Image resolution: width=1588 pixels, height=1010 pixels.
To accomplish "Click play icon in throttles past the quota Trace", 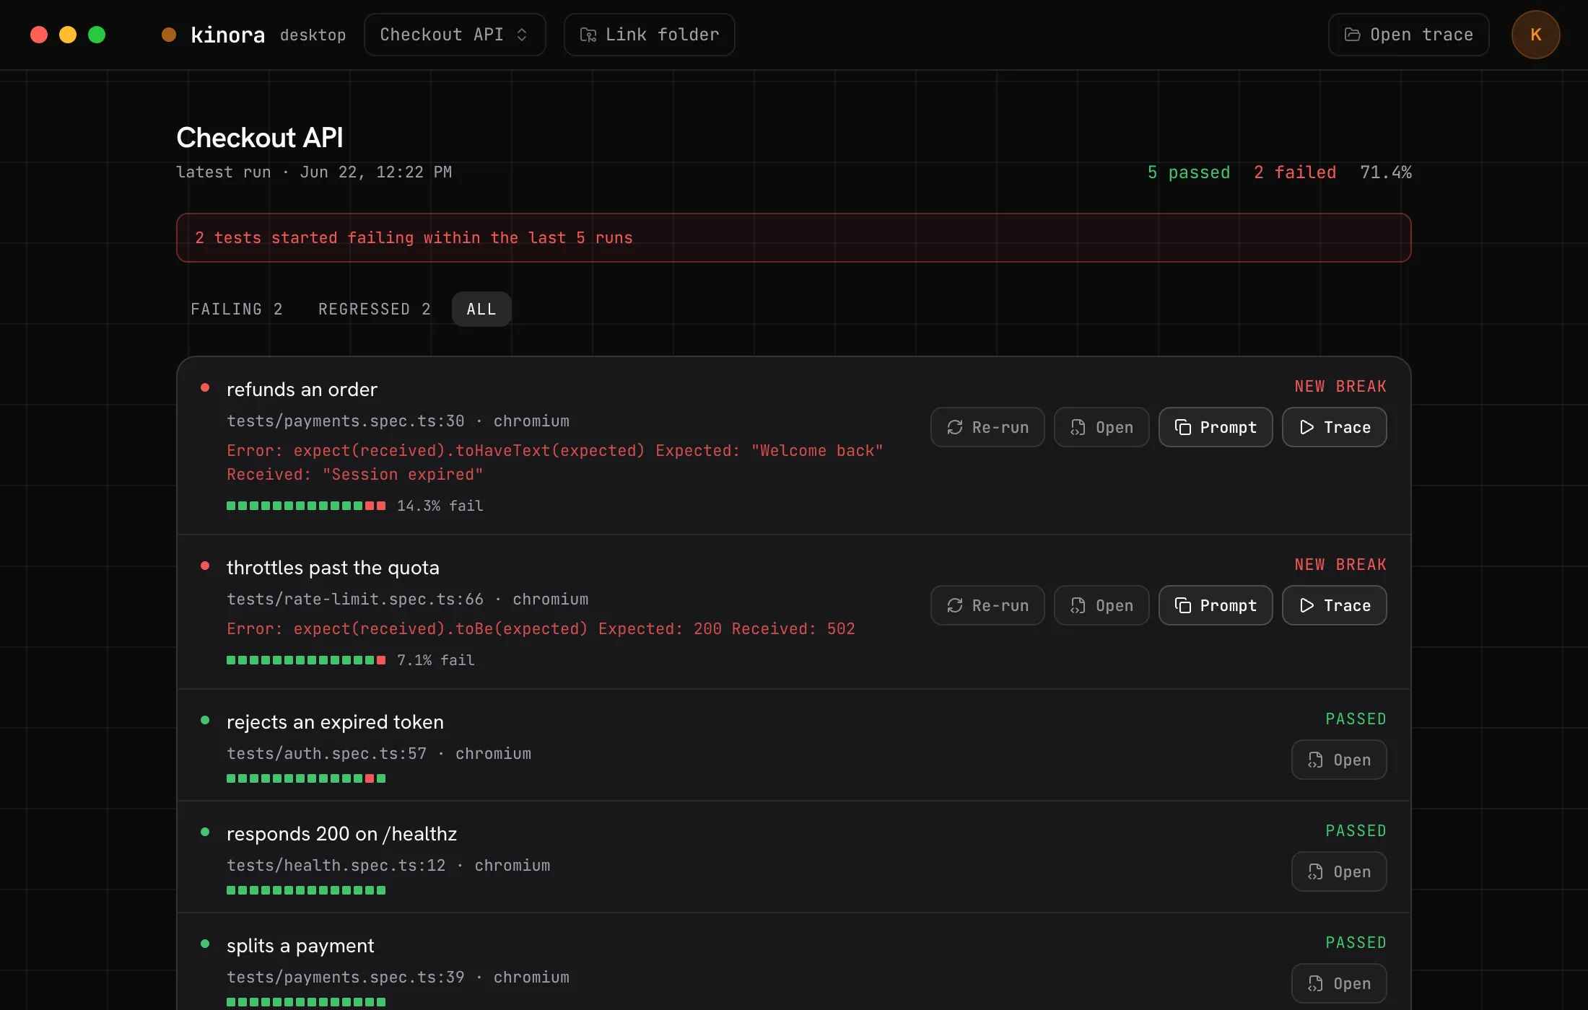I will tap(1306, 605).
